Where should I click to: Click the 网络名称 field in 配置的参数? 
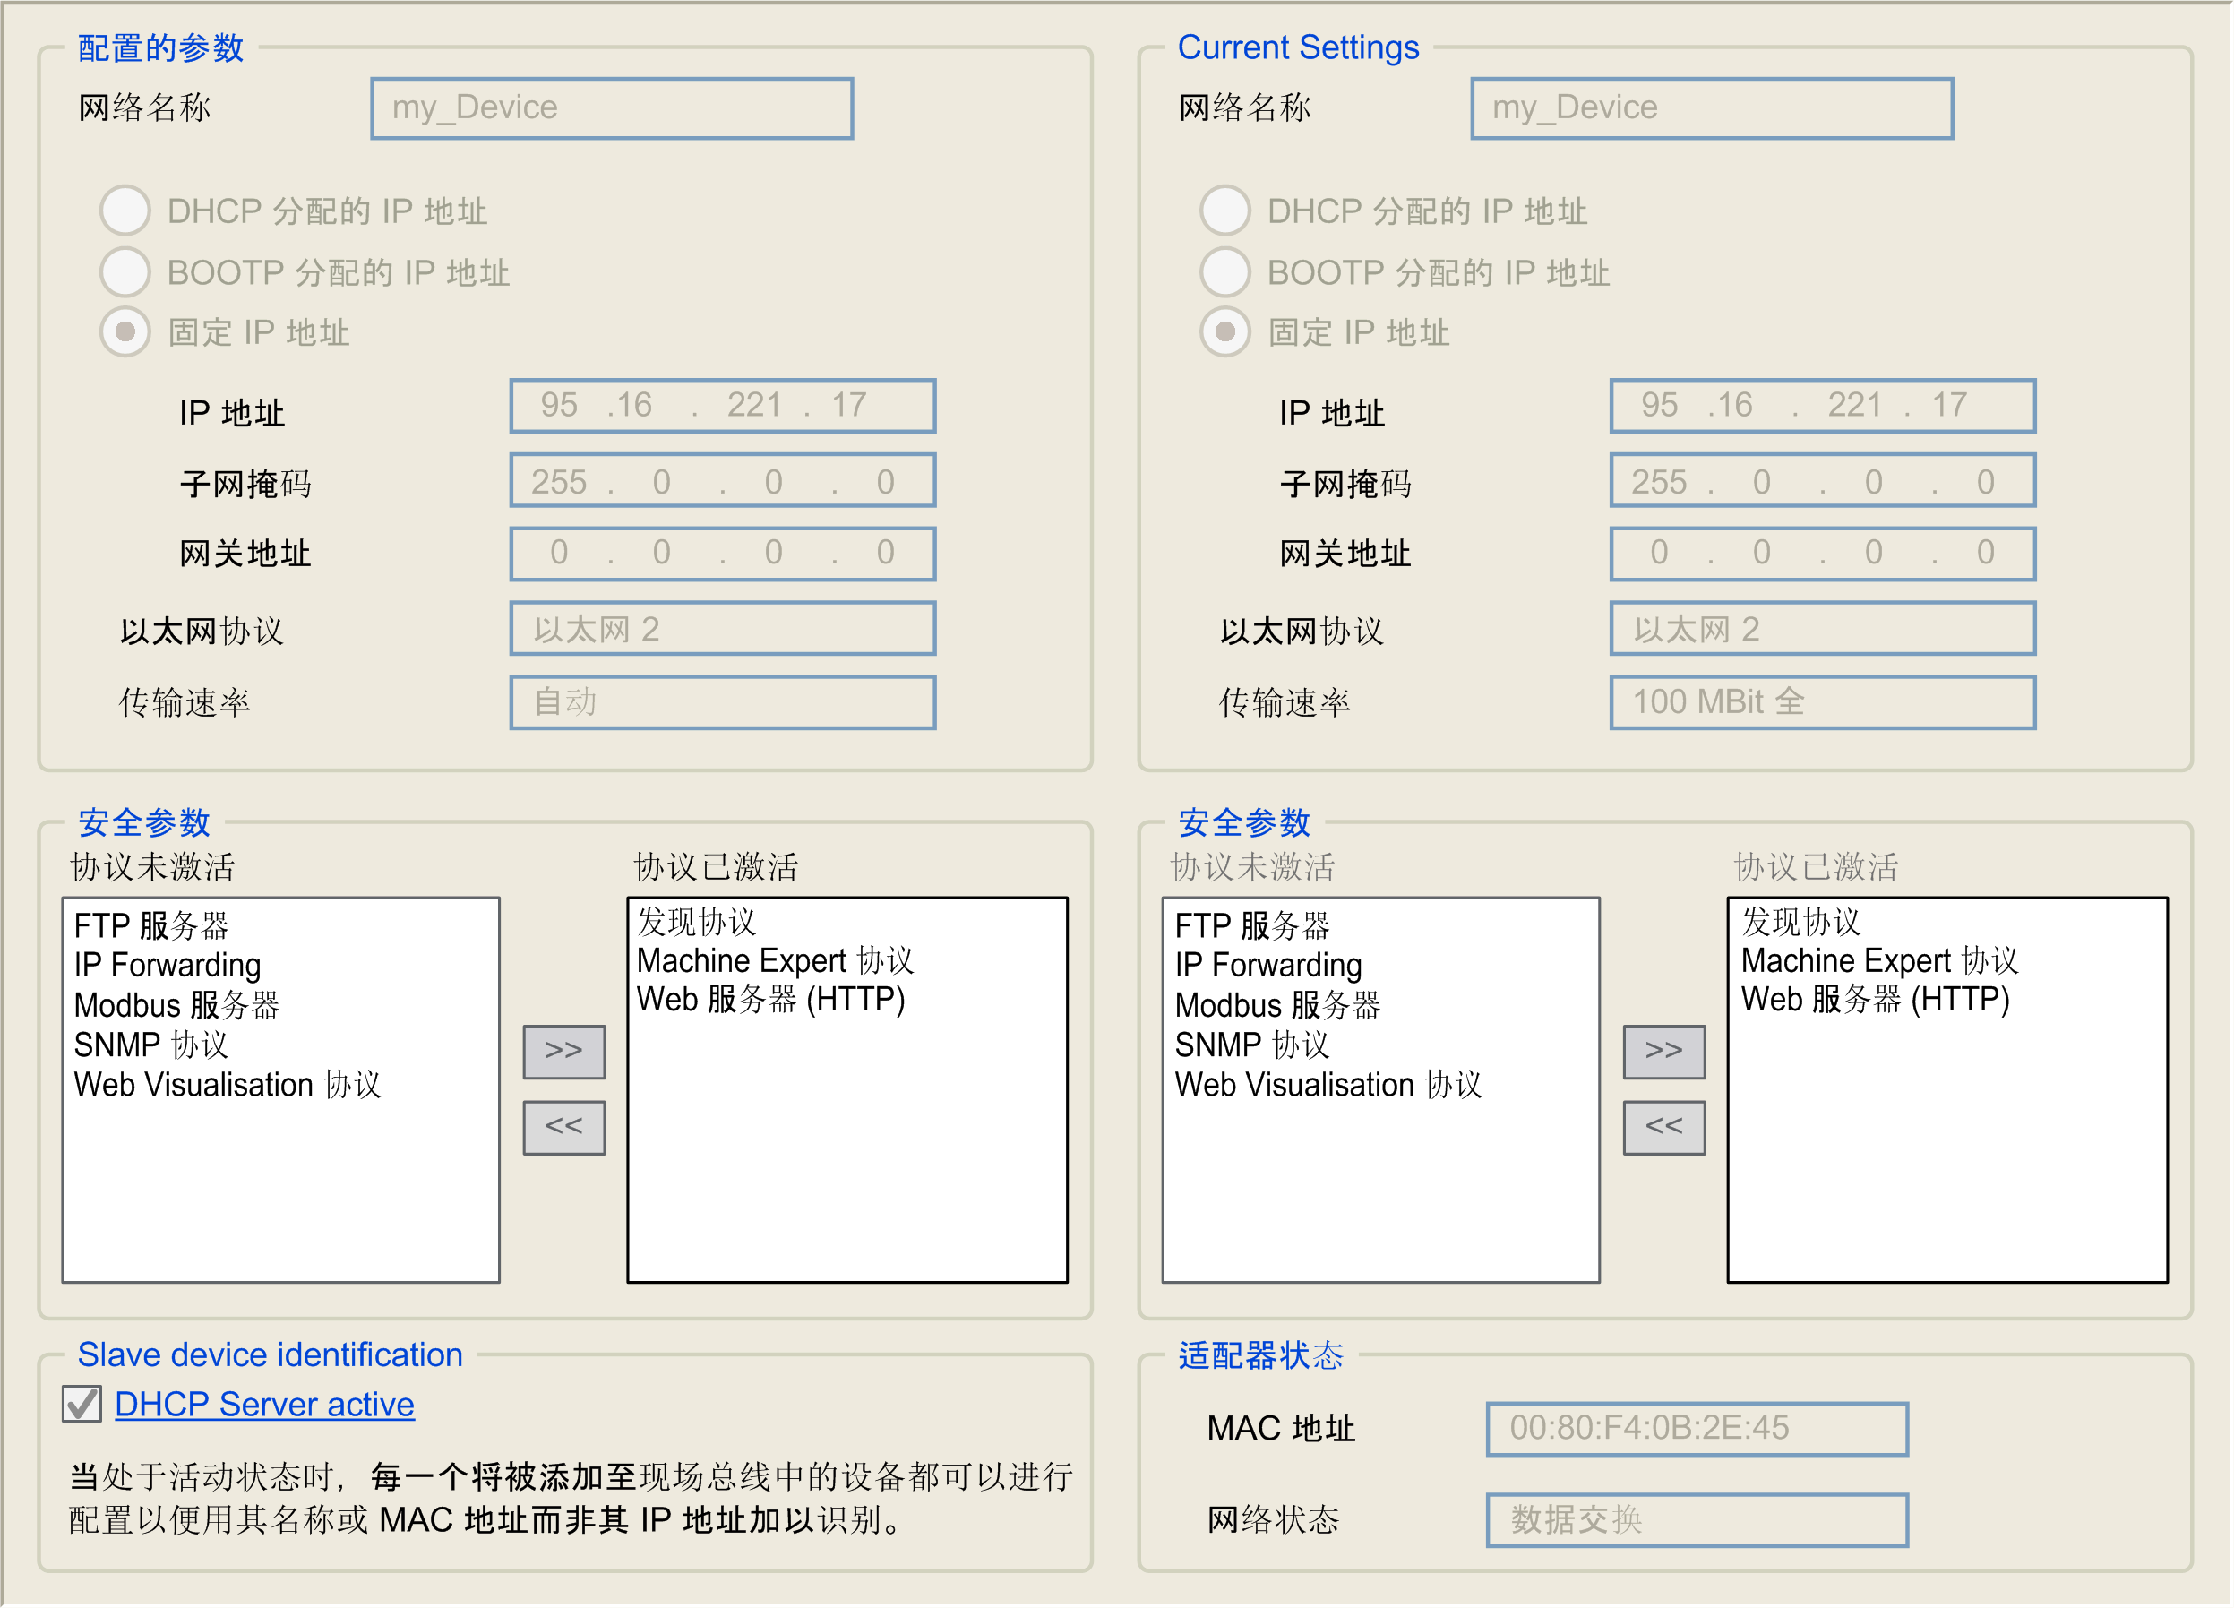click(612, 107)
